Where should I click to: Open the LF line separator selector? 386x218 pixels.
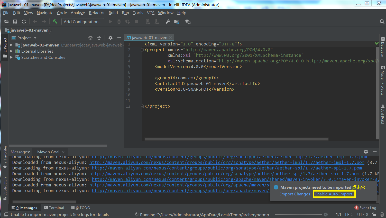click(x=349, y=214)
